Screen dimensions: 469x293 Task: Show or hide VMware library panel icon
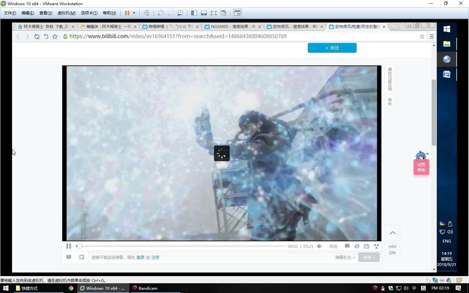pyautogui.click(x=194, y=13)
